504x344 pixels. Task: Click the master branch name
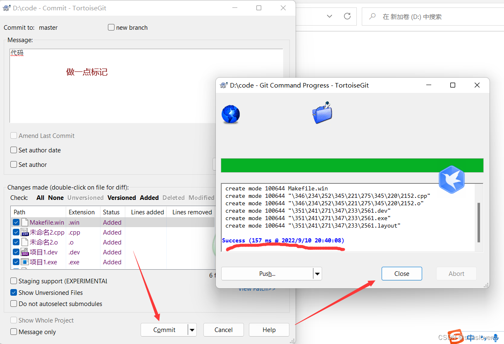click(48, 28)
